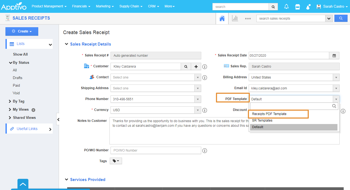Click the Create button

tap(22, 31)
